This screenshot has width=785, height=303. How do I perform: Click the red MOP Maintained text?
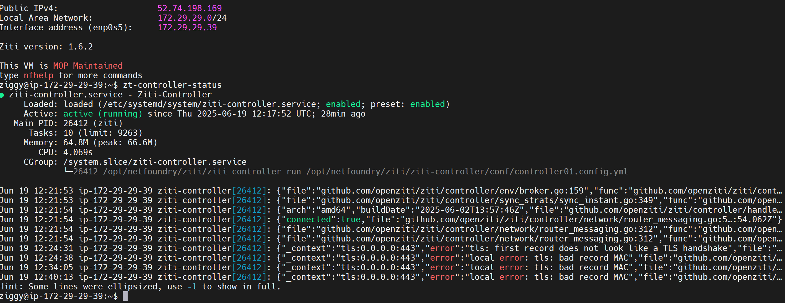coord(88,66)
